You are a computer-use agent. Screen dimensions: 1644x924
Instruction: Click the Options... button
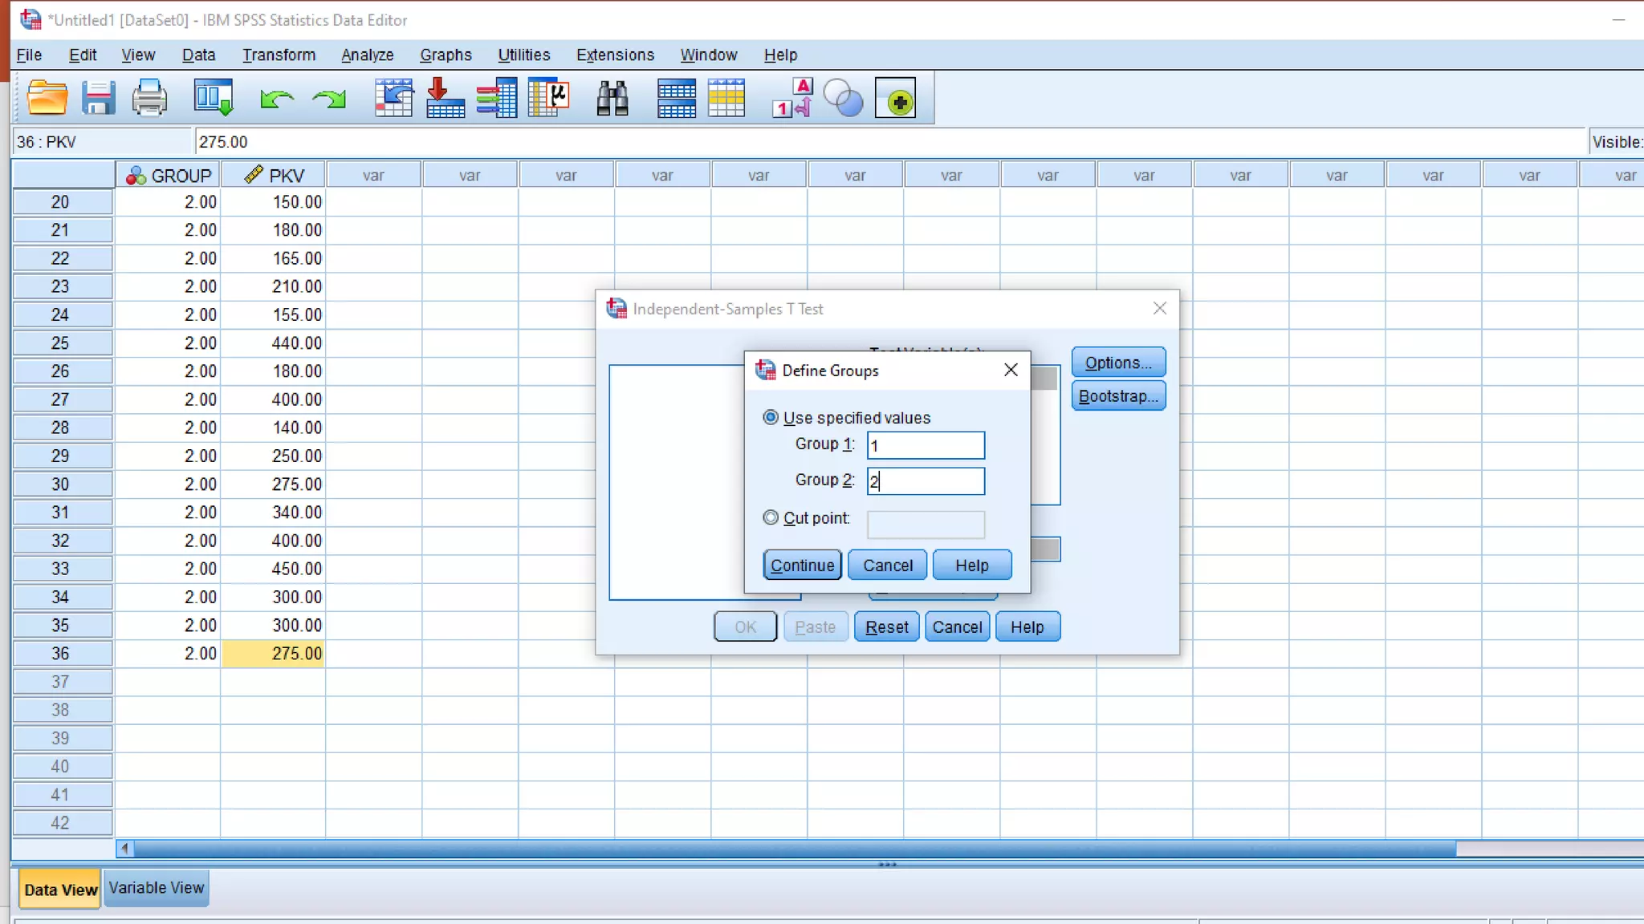point(1118,363)
